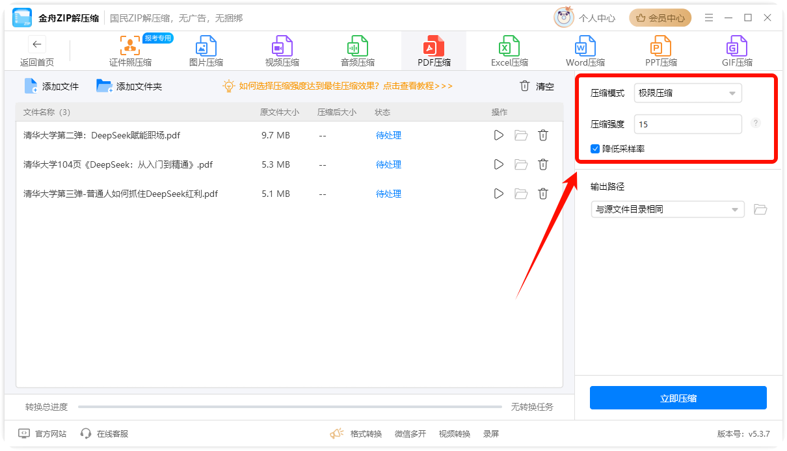Delete DeepSeek赋能职场.pdf from the list
787x451 pixels.
[x=543, y=135]
